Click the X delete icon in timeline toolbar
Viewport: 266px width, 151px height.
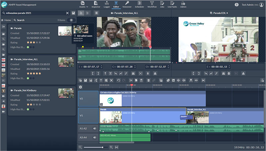111,80
